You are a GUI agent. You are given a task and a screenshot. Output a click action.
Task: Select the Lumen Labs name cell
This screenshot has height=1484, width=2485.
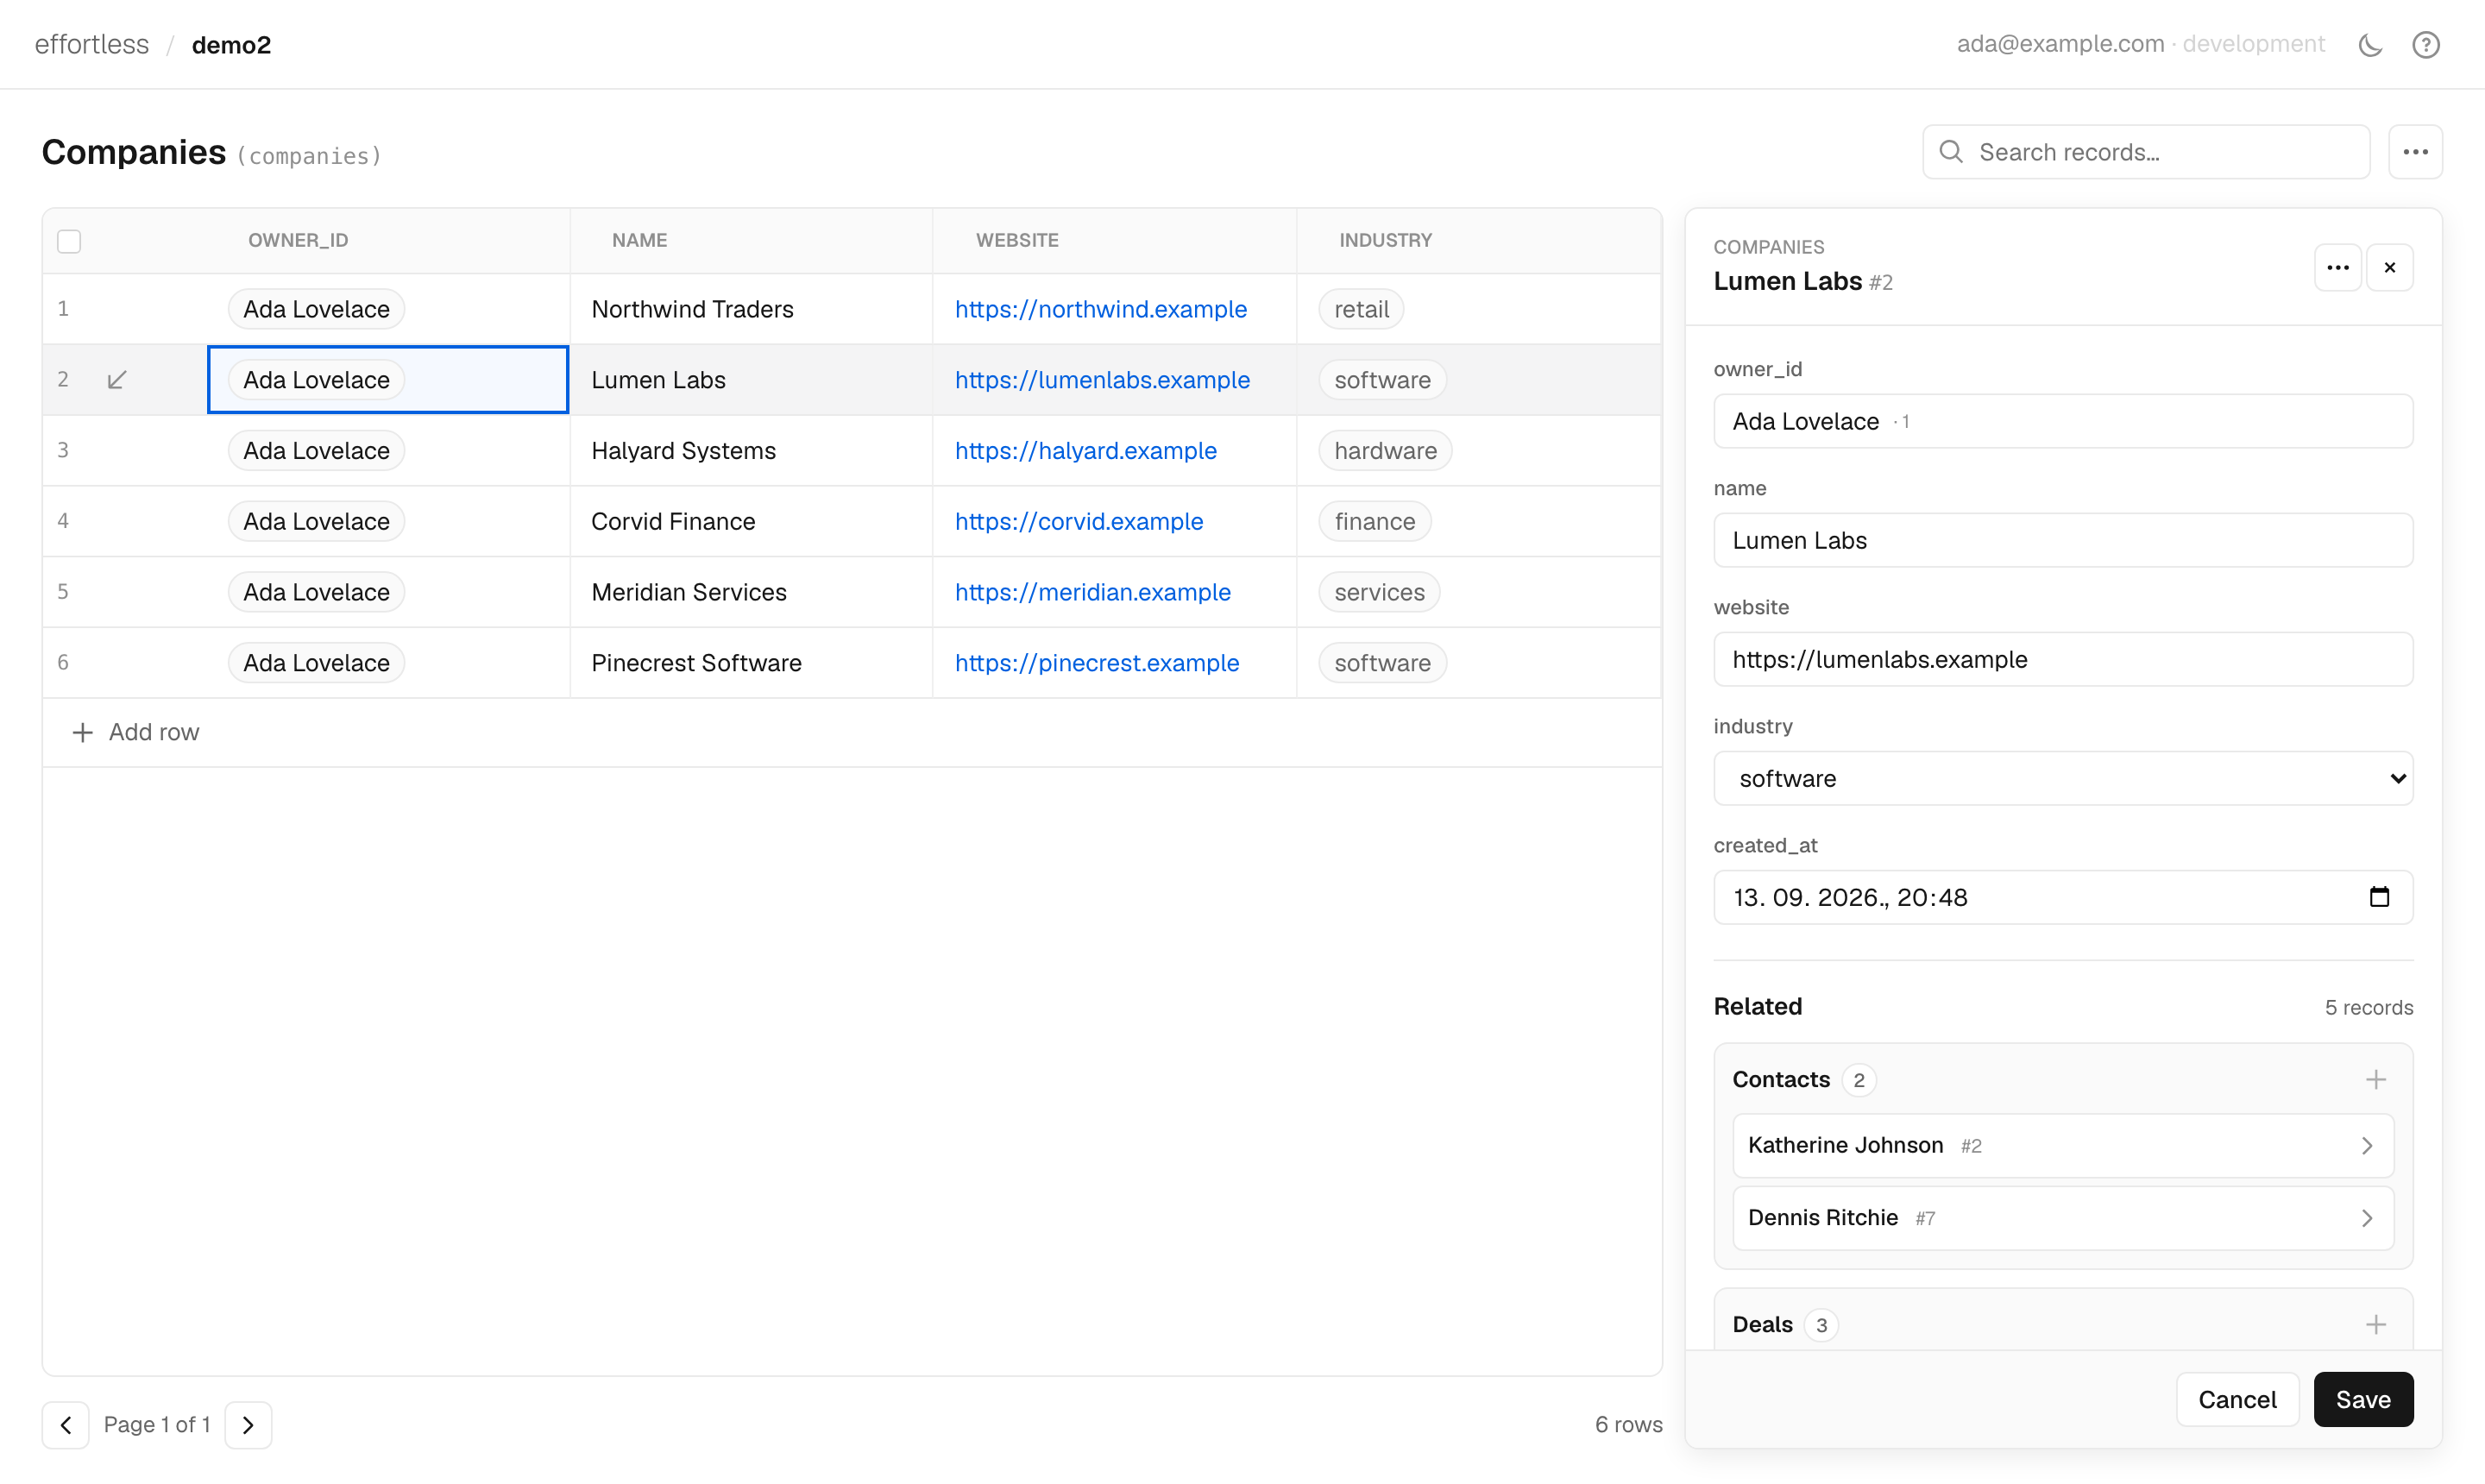[x=751, y=380]
